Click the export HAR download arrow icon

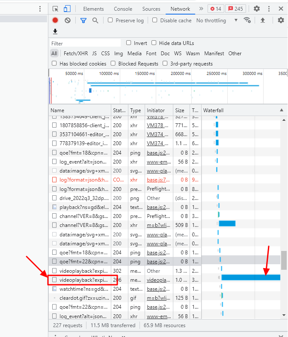point(55,32)
